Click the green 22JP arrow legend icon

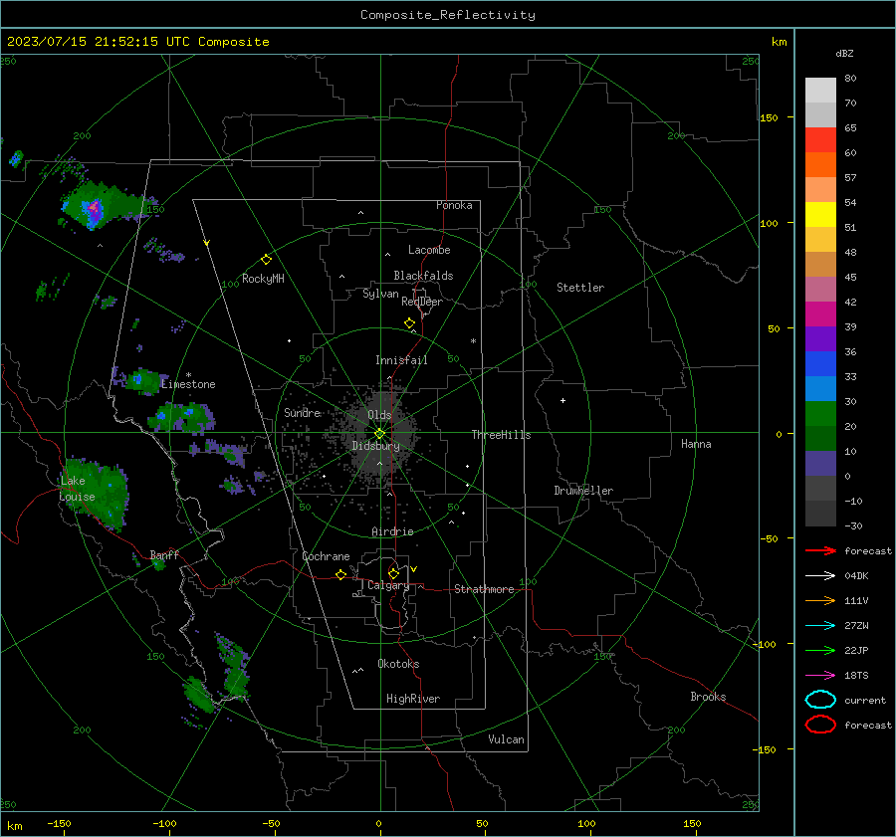coord(820,650)
